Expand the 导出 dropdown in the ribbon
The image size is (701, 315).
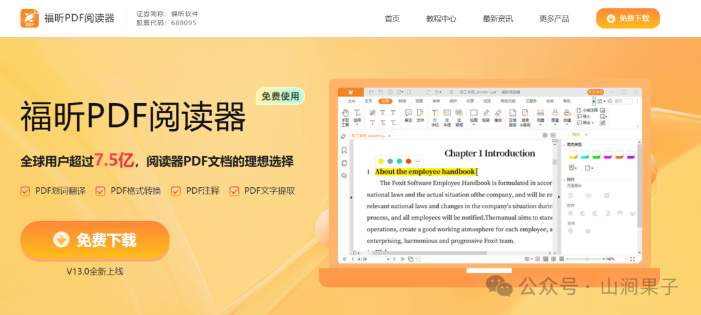591,122
